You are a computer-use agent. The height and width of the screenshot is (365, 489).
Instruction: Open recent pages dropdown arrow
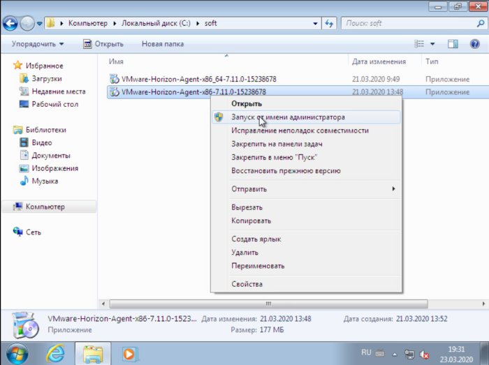coord(40,24)
